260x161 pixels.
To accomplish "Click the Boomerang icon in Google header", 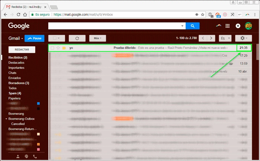I will (x=219, y=26).
